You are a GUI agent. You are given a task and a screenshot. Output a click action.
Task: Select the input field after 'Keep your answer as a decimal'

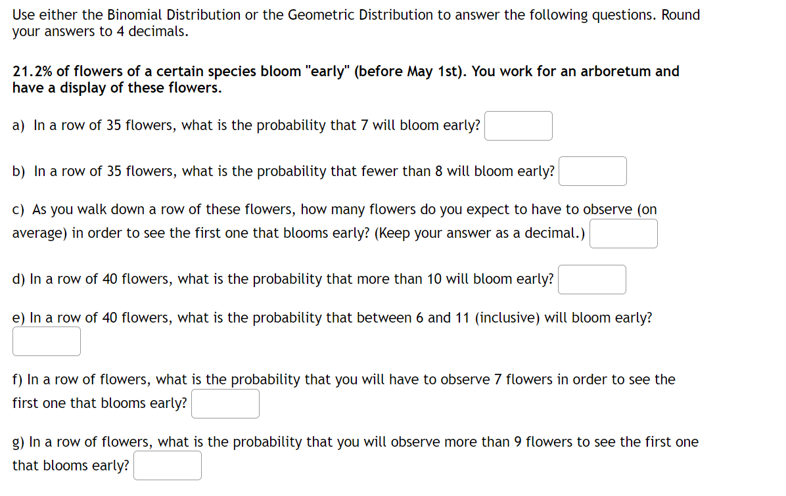point(623,233)
